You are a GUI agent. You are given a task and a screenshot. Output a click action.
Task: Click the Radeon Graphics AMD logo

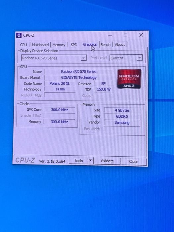point(129,79)
